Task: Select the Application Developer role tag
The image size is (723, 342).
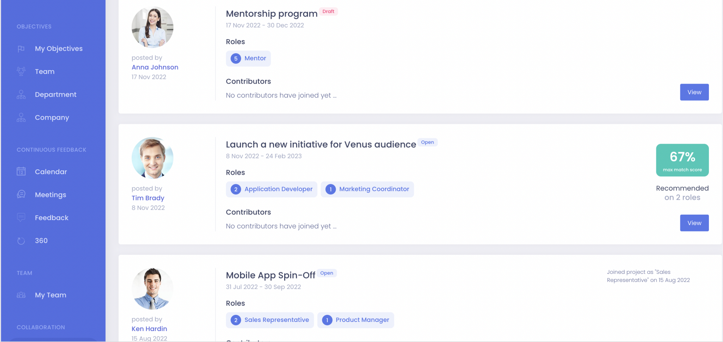Action: (x=271, y=189)
